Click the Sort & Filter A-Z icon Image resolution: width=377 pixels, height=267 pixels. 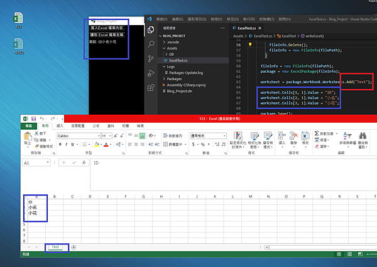point(347,136)
